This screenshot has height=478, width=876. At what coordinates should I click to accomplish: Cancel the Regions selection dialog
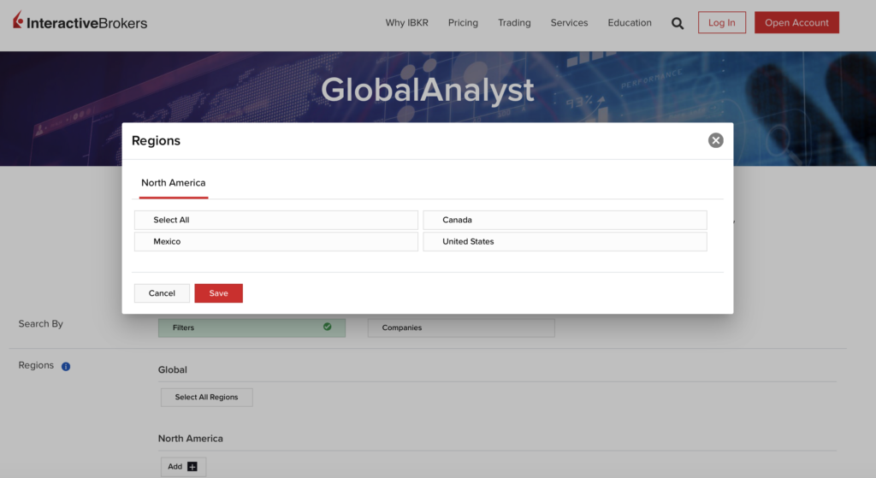pyautogui.click(x=162, y=293)
